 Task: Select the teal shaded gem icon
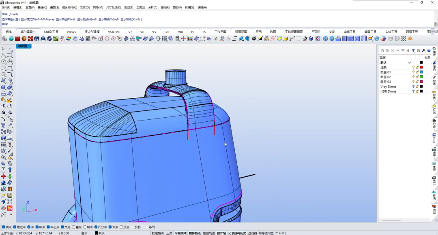point(11,39)
